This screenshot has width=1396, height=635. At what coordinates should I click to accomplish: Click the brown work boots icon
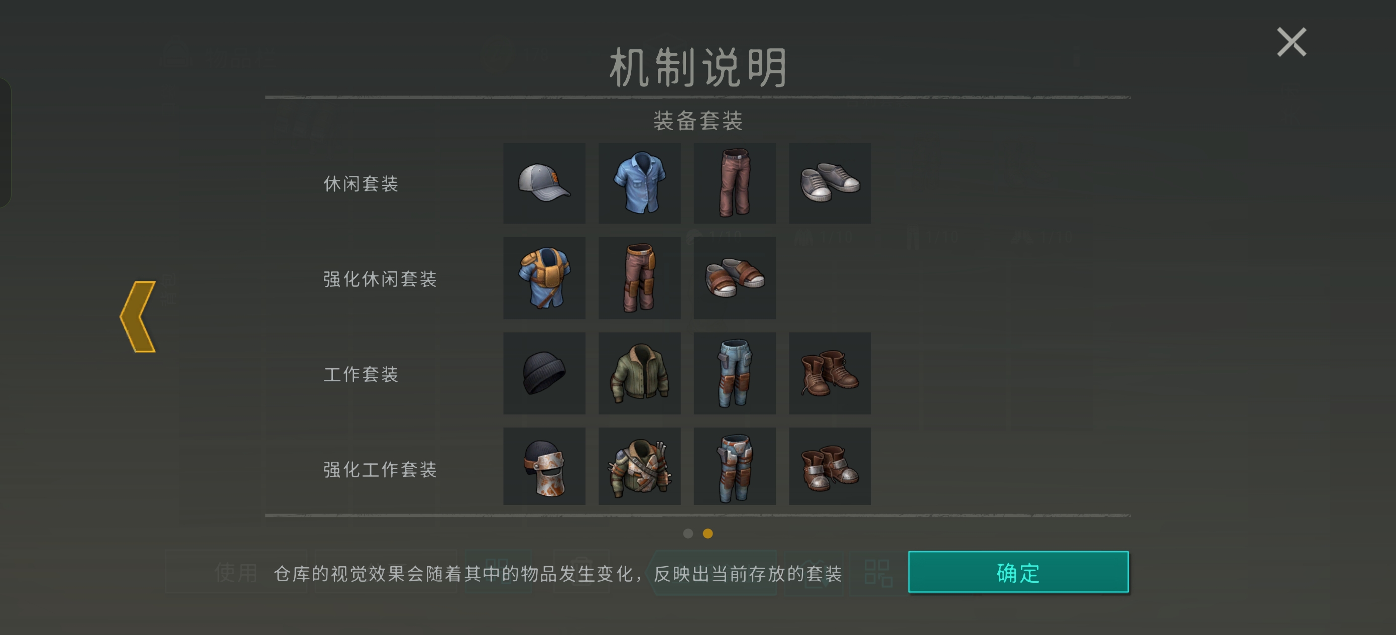pyautogui.click(x=830, y=373)
